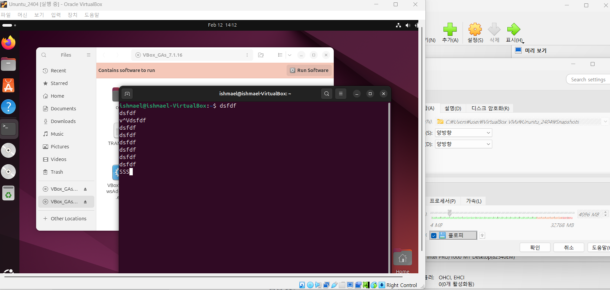The image size is (610, 290).
Task: Open the Ubuntu App Center dock icon
Action: tap(8, 86)
